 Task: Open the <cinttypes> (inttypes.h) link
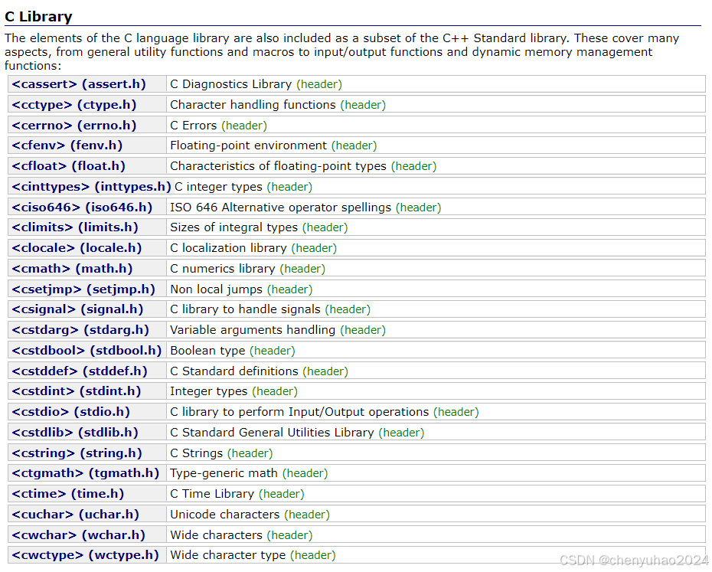click(91, 187)
